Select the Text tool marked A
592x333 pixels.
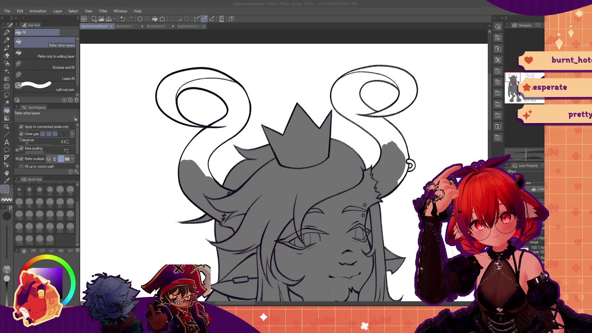tap(6, 142)
